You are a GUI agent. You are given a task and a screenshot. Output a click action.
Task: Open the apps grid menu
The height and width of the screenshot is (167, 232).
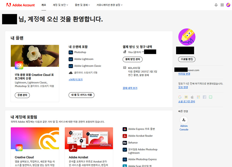coord(222,5)
